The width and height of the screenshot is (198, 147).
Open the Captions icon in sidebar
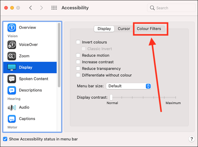coord(12,119)
